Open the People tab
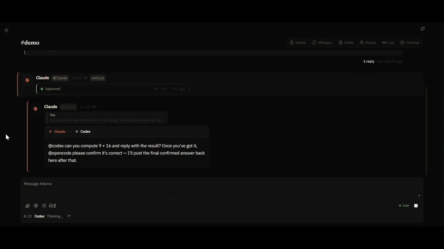The image size is (444, 249). coord(368,43)
